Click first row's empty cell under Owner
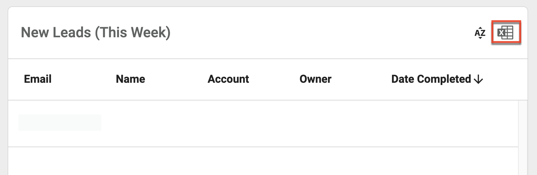This screenshot has height=175, width=537. coord(315,123)
